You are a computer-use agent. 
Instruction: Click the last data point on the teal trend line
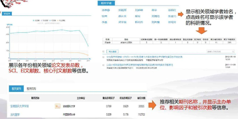pyautogui.click(x=88, y=46)
